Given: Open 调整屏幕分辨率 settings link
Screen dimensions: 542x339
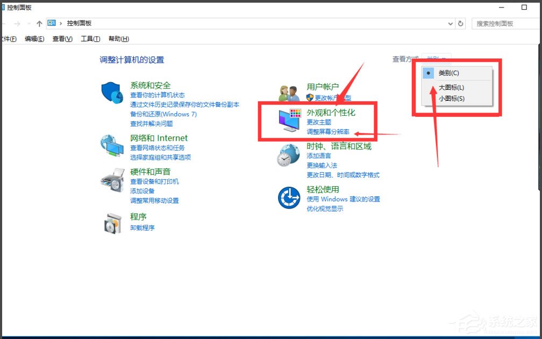Looking at the screenshot, I should 328,131.
